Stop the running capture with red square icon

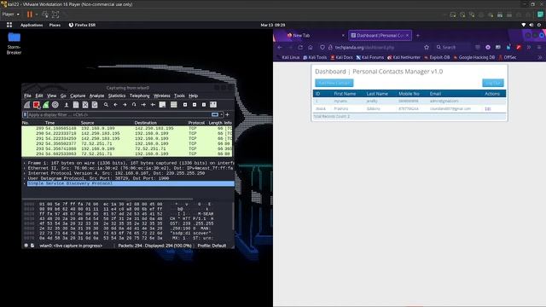coord(36,105)
